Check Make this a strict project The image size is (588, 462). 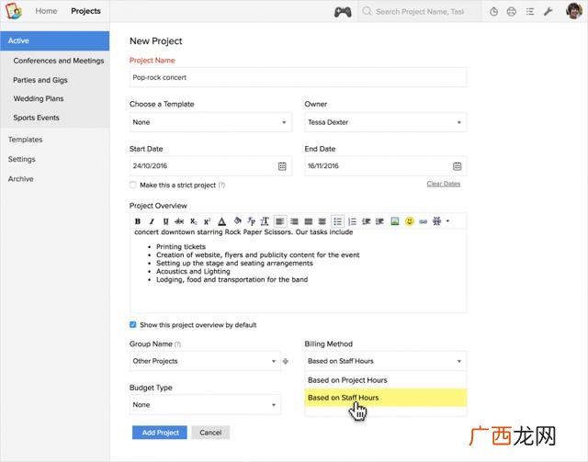(132, 185)
